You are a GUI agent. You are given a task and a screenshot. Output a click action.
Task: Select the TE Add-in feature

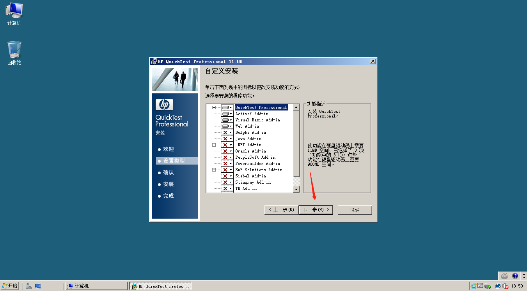(x=246, y=188)
